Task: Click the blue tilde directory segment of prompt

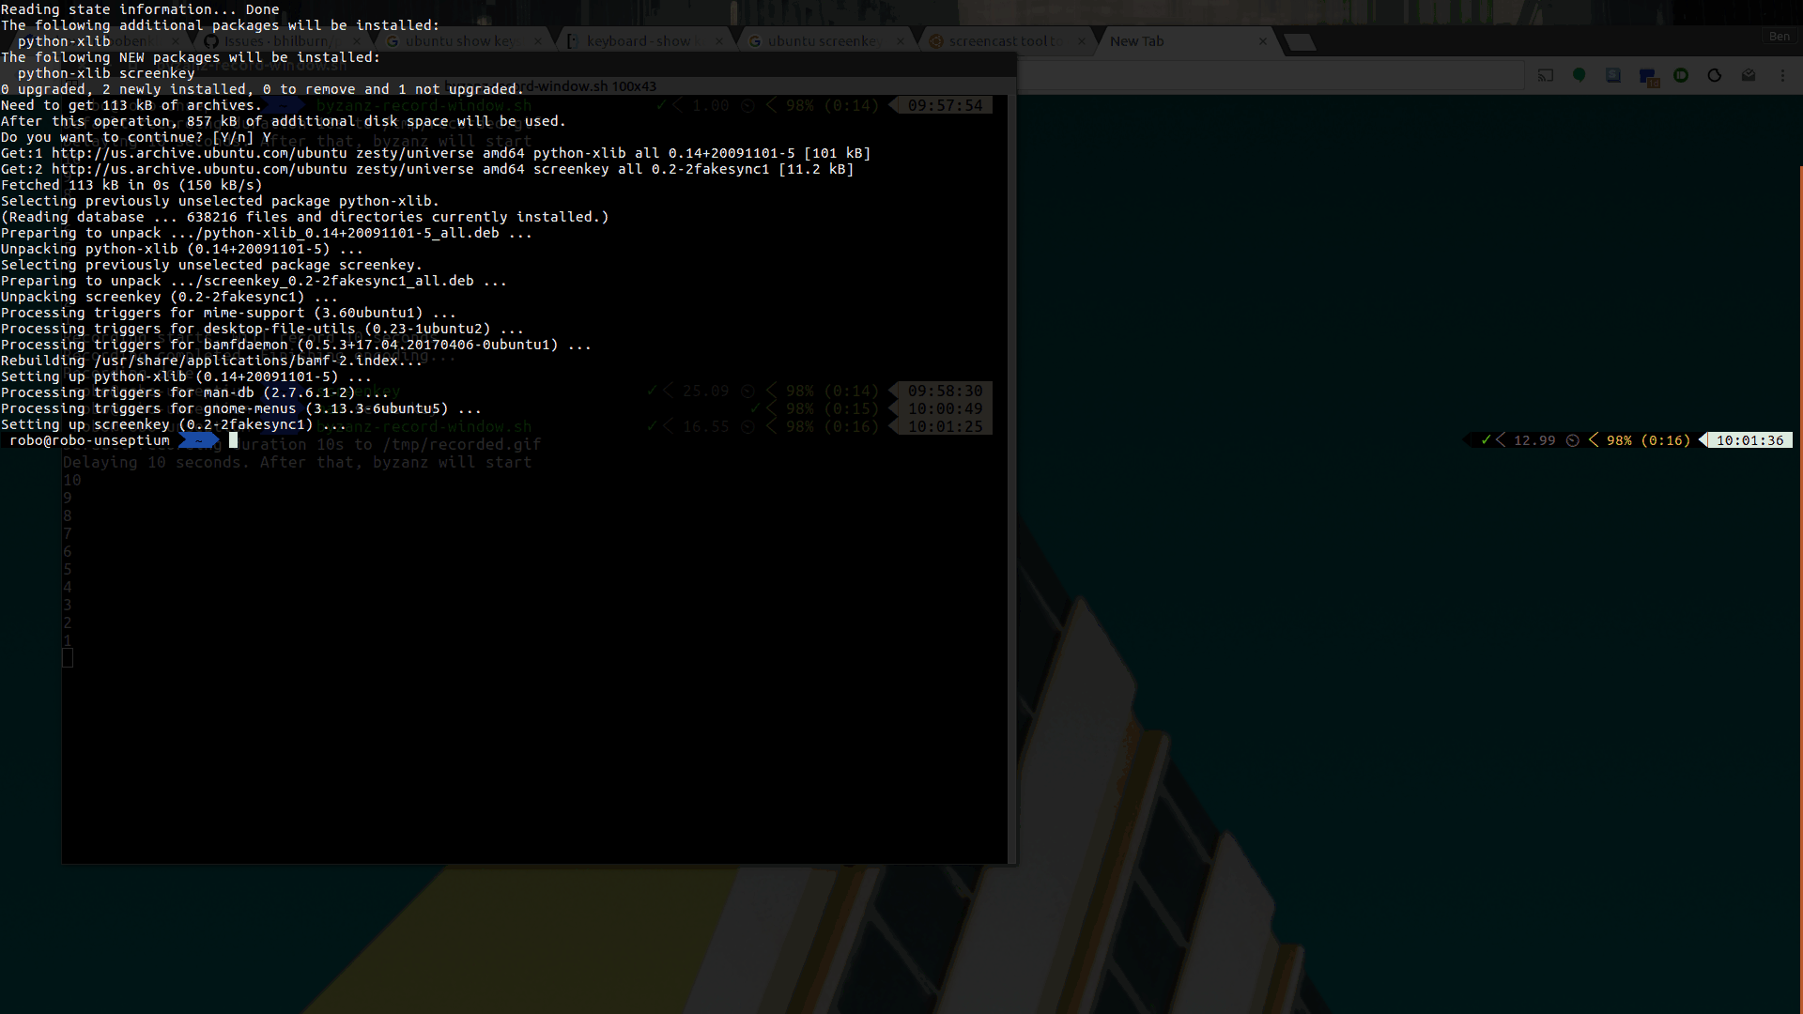Action: (x=198, y=440)
